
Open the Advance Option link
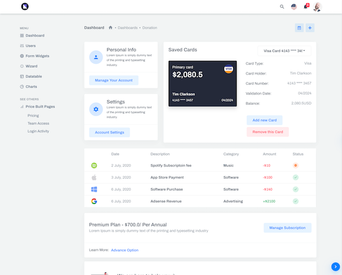[x=125, y=250]
